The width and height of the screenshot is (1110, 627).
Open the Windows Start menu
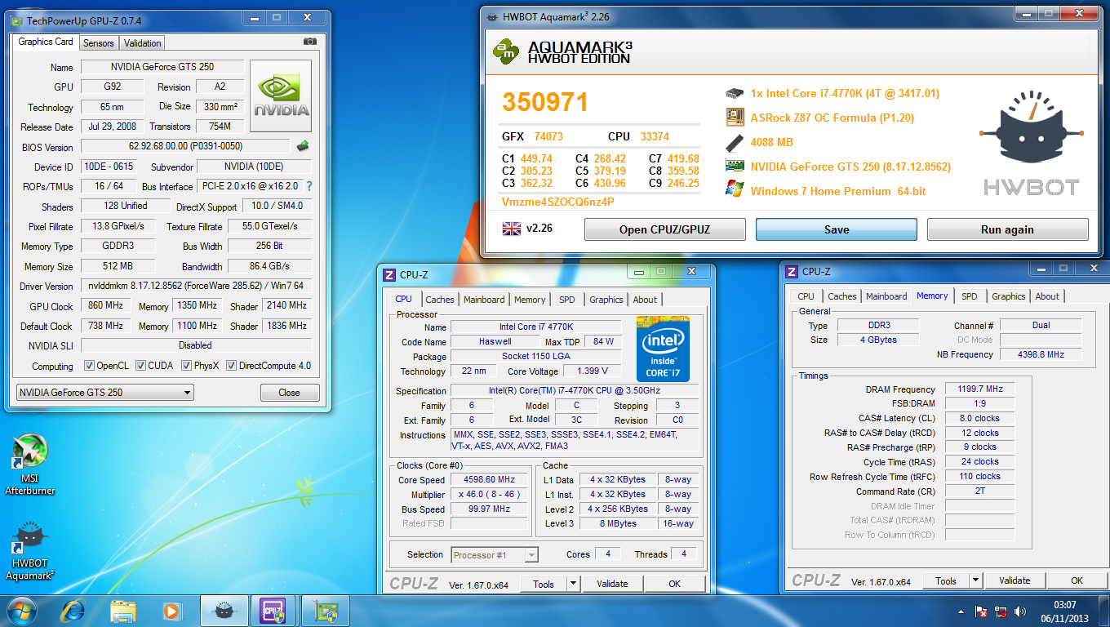(21, 611)
